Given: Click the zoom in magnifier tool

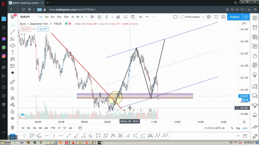Looking at the screenshot, I should pos(13,89).
